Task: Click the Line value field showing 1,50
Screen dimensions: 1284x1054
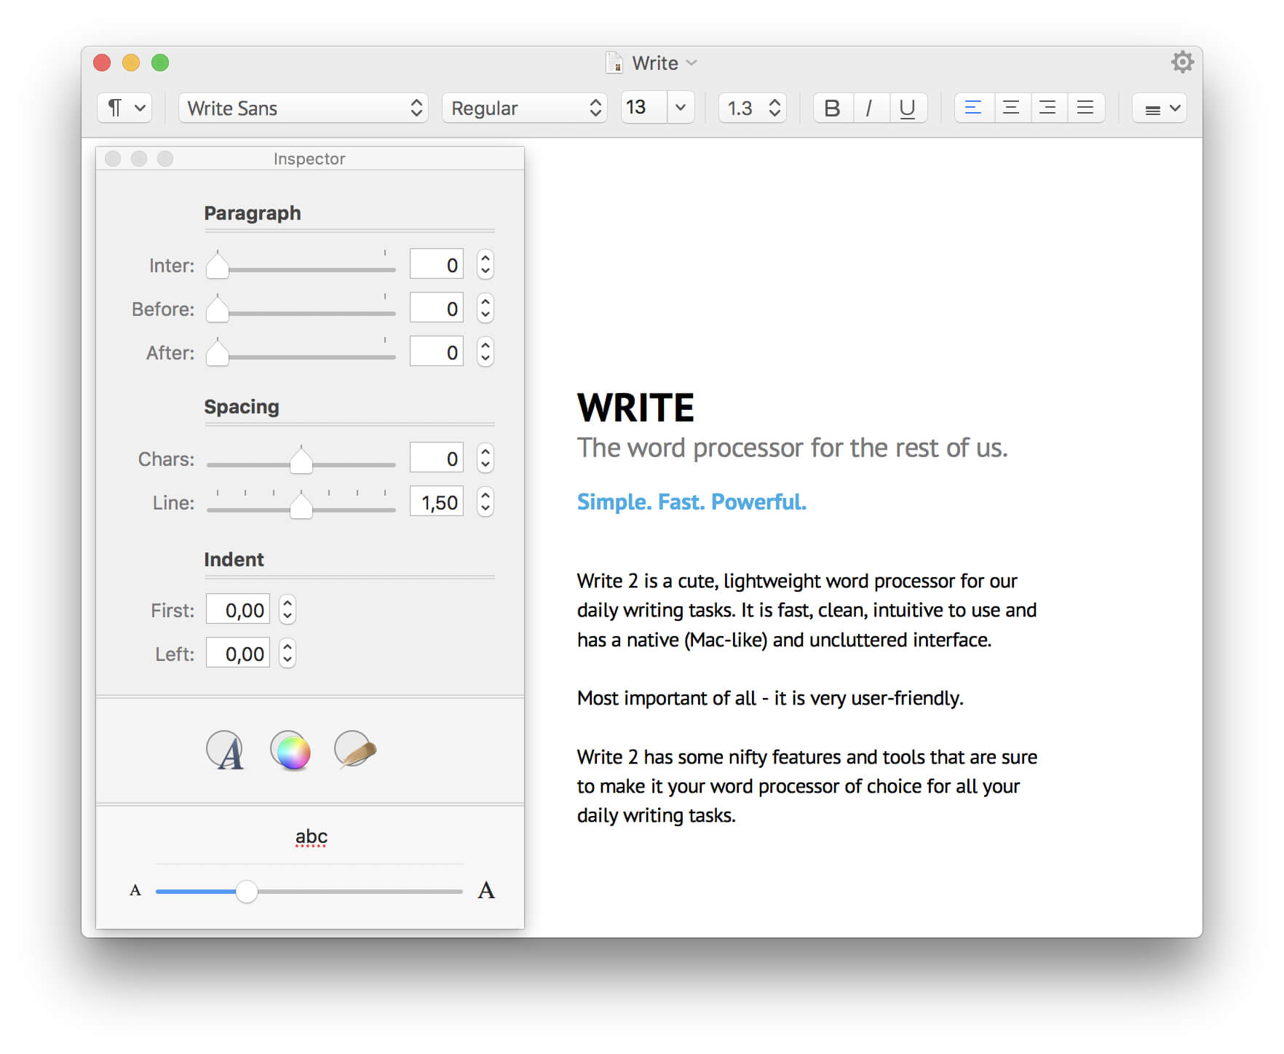Action: pyautogui.click(x=437, y=502)
